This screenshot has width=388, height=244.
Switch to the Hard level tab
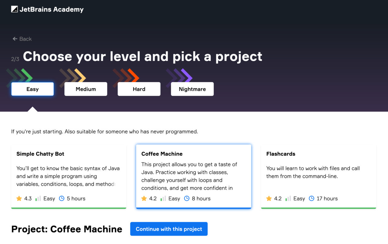pyautogui.click(x=139, y=89)
